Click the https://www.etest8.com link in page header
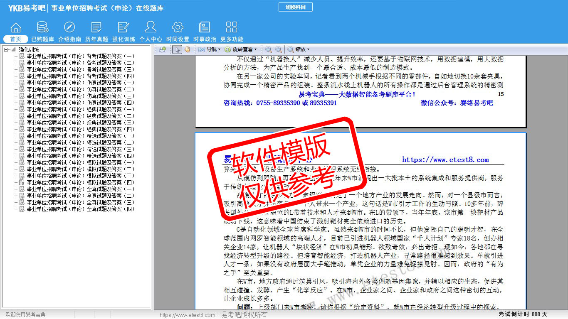568x319 pixels. pyautogui.click(x=445, y=160)
